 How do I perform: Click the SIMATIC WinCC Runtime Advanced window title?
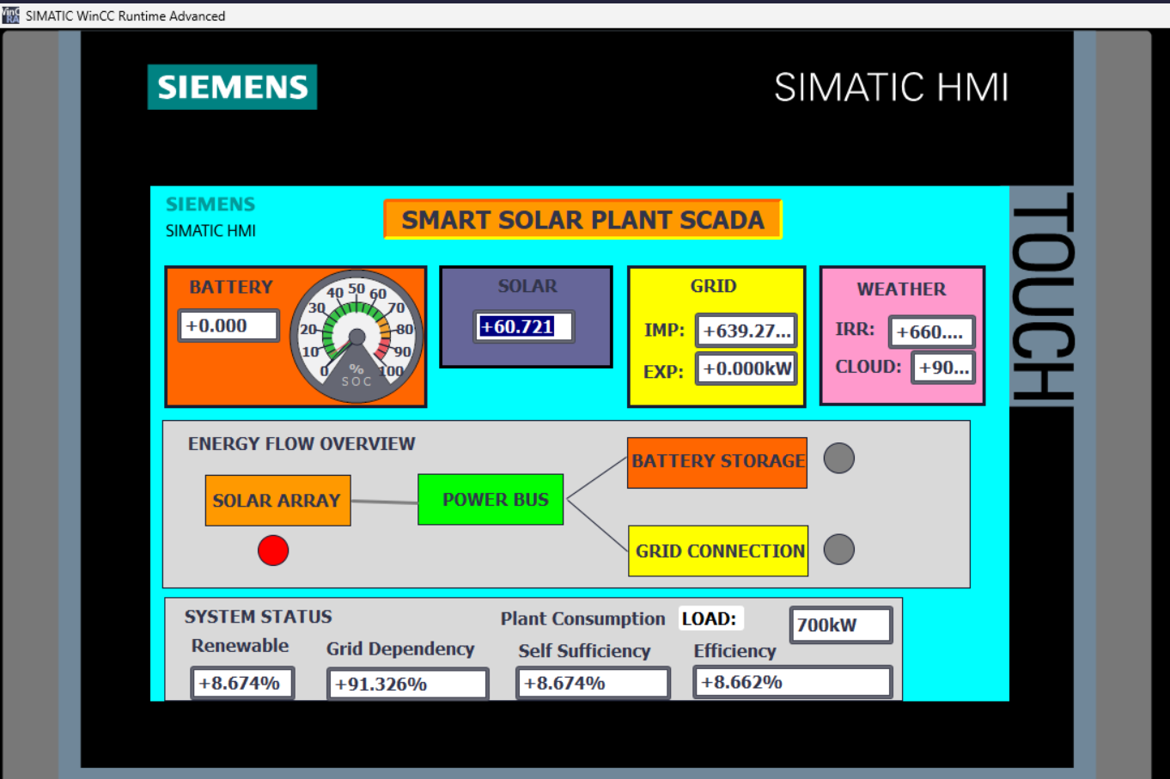point(125,15)
